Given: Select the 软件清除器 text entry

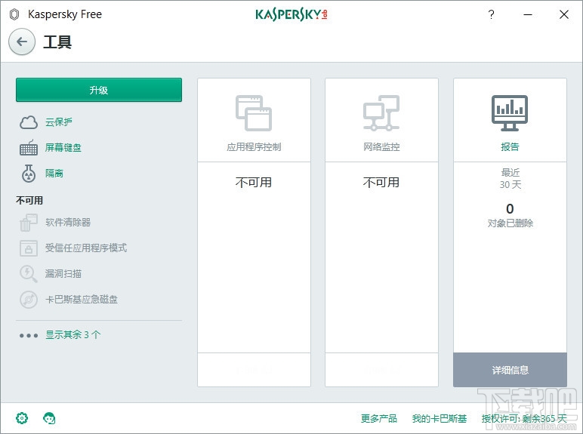Looking at the screenshot, I should click(x=68, y=222).
